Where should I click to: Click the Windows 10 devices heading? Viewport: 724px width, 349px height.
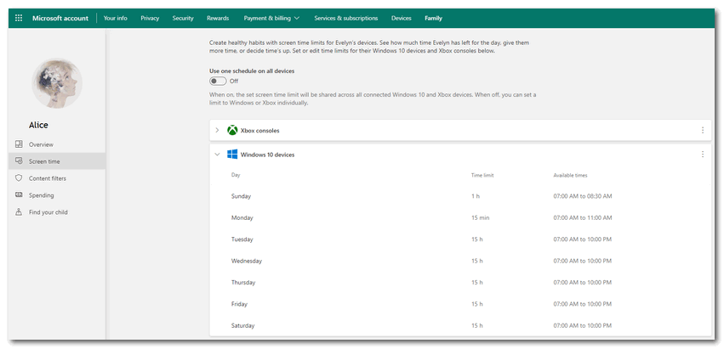[x=267, y=155]
